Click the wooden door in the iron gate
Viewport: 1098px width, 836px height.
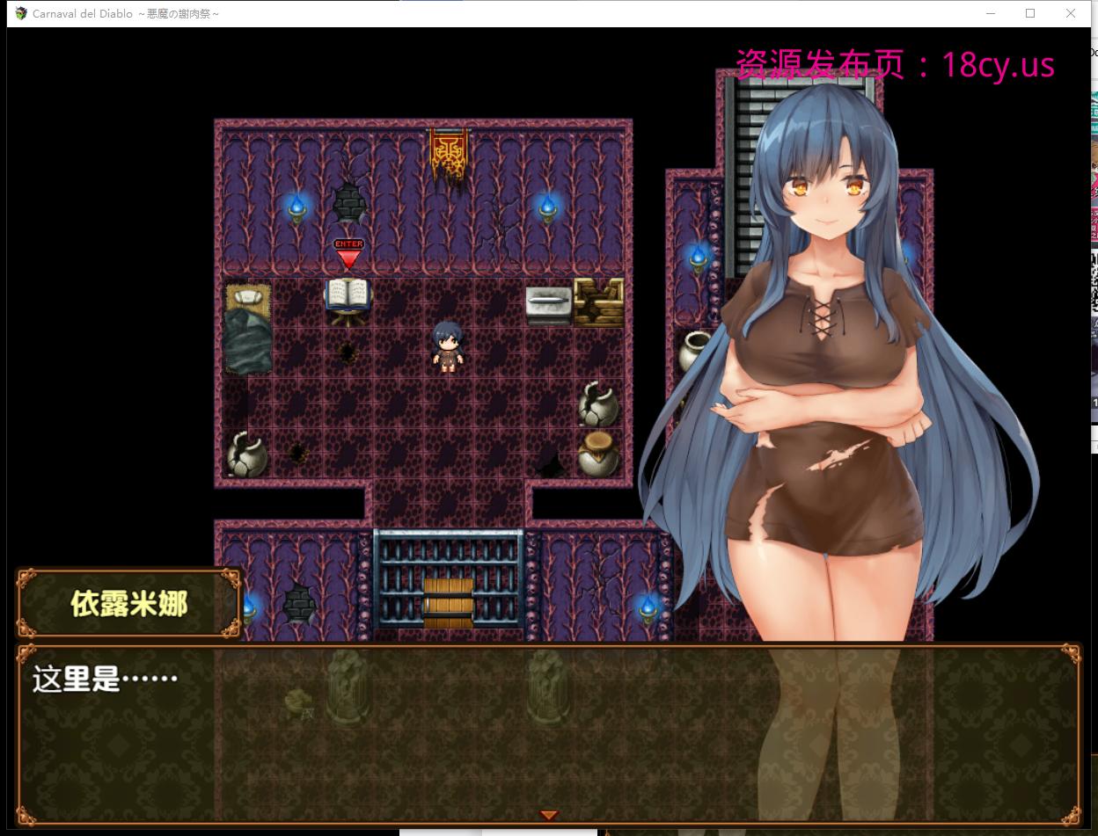(x=448, y=602)
